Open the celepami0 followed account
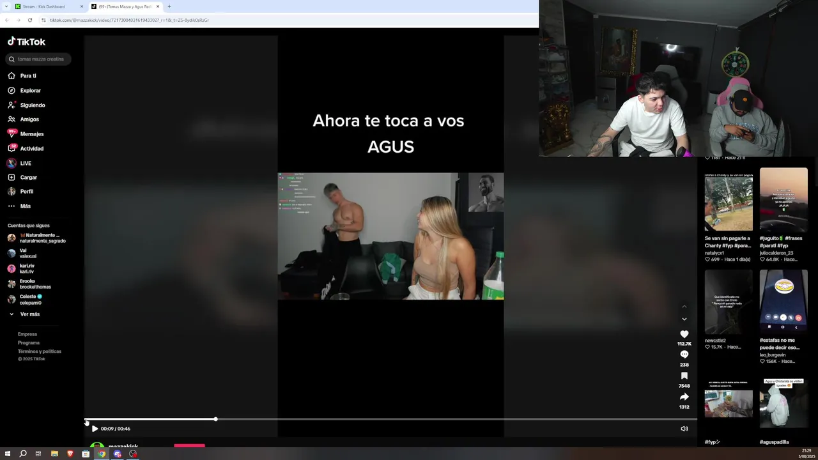 click(x=25, y=299)
